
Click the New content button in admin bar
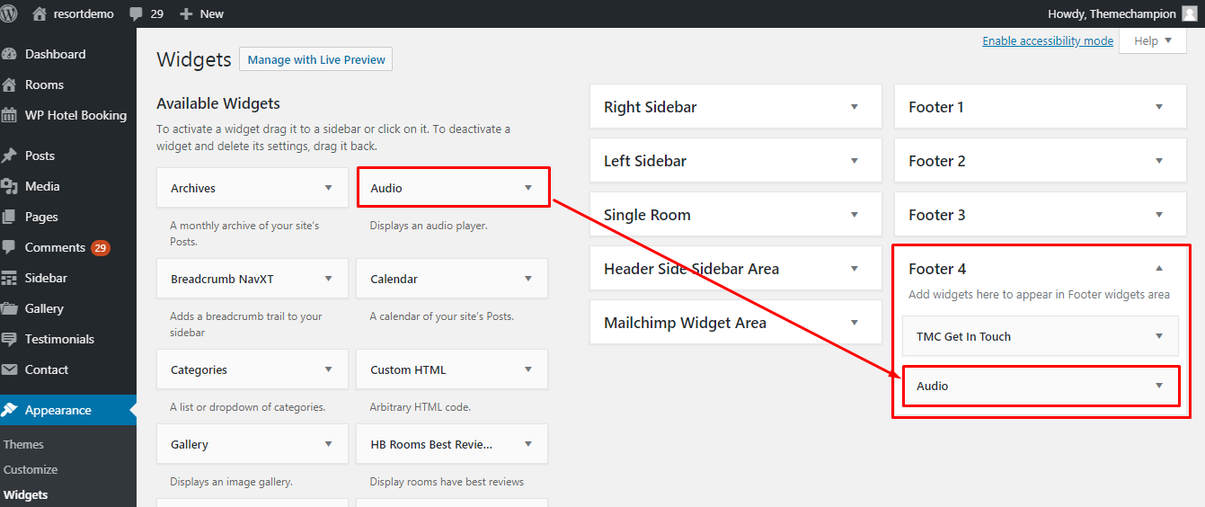(202, 13)
